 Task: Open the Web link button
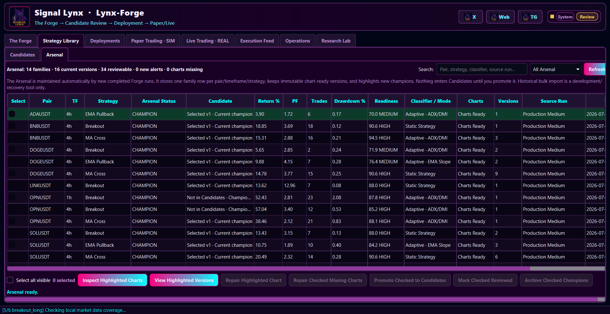[500, 17]
